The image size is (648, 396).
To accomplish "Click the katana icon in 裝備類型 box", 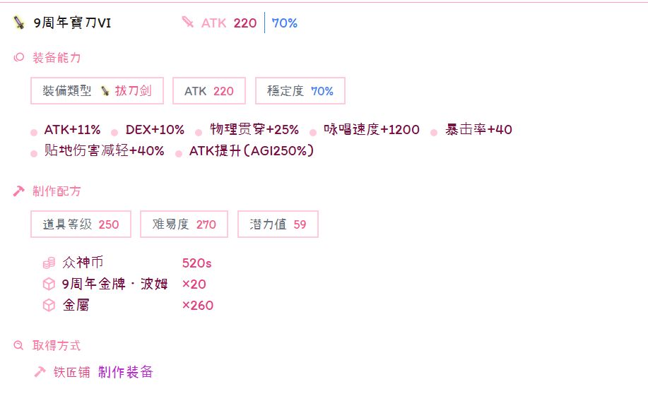I will coord(105,91).
